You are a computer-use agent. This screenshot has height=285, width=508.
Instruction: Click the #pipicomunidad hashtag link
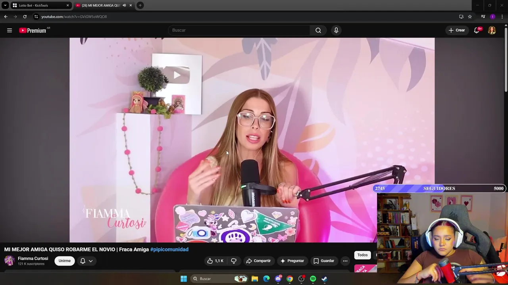(169, 249)
